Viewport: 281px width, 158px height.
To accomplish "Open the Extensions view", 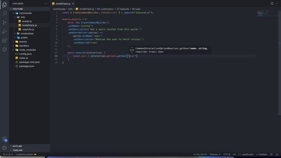I will pos(4,40).
